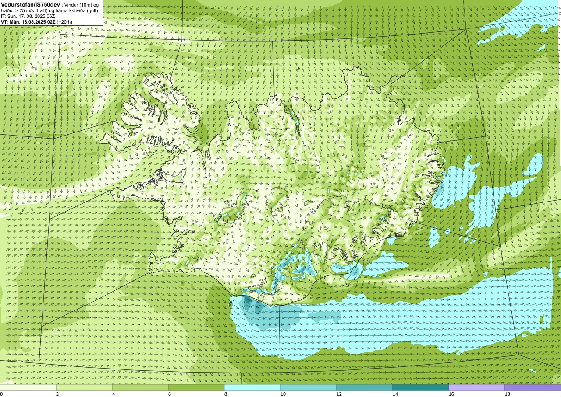Click the legend scale label '6'
Viewport: 561px width, 397px height.
pos(170,394)
